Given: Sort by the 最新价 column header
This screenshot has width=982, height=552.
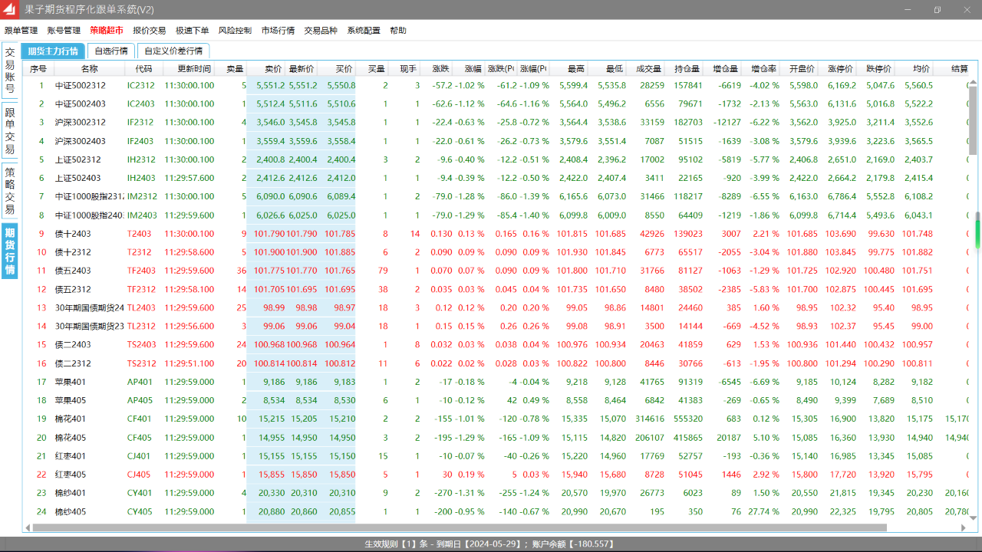Looking at the screenshot, I should tap(302, 68).
